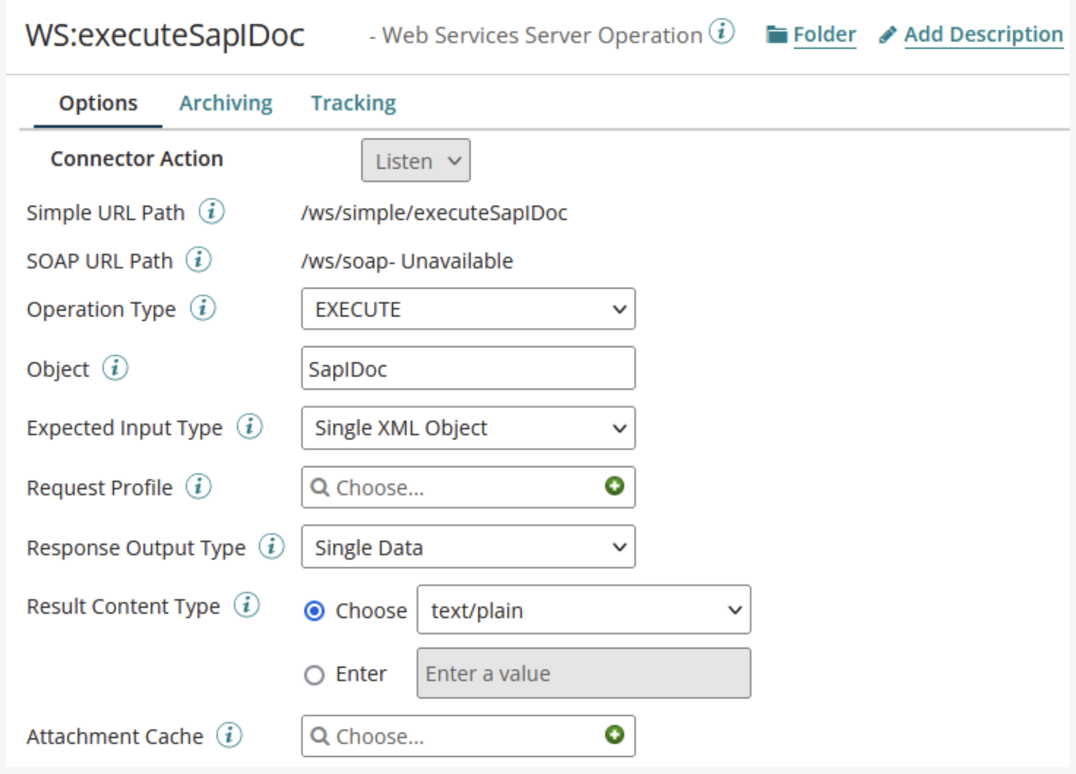The image size is (1076, 774).
Task: Switch to the Tracking tab
Action: pos(354,102)
